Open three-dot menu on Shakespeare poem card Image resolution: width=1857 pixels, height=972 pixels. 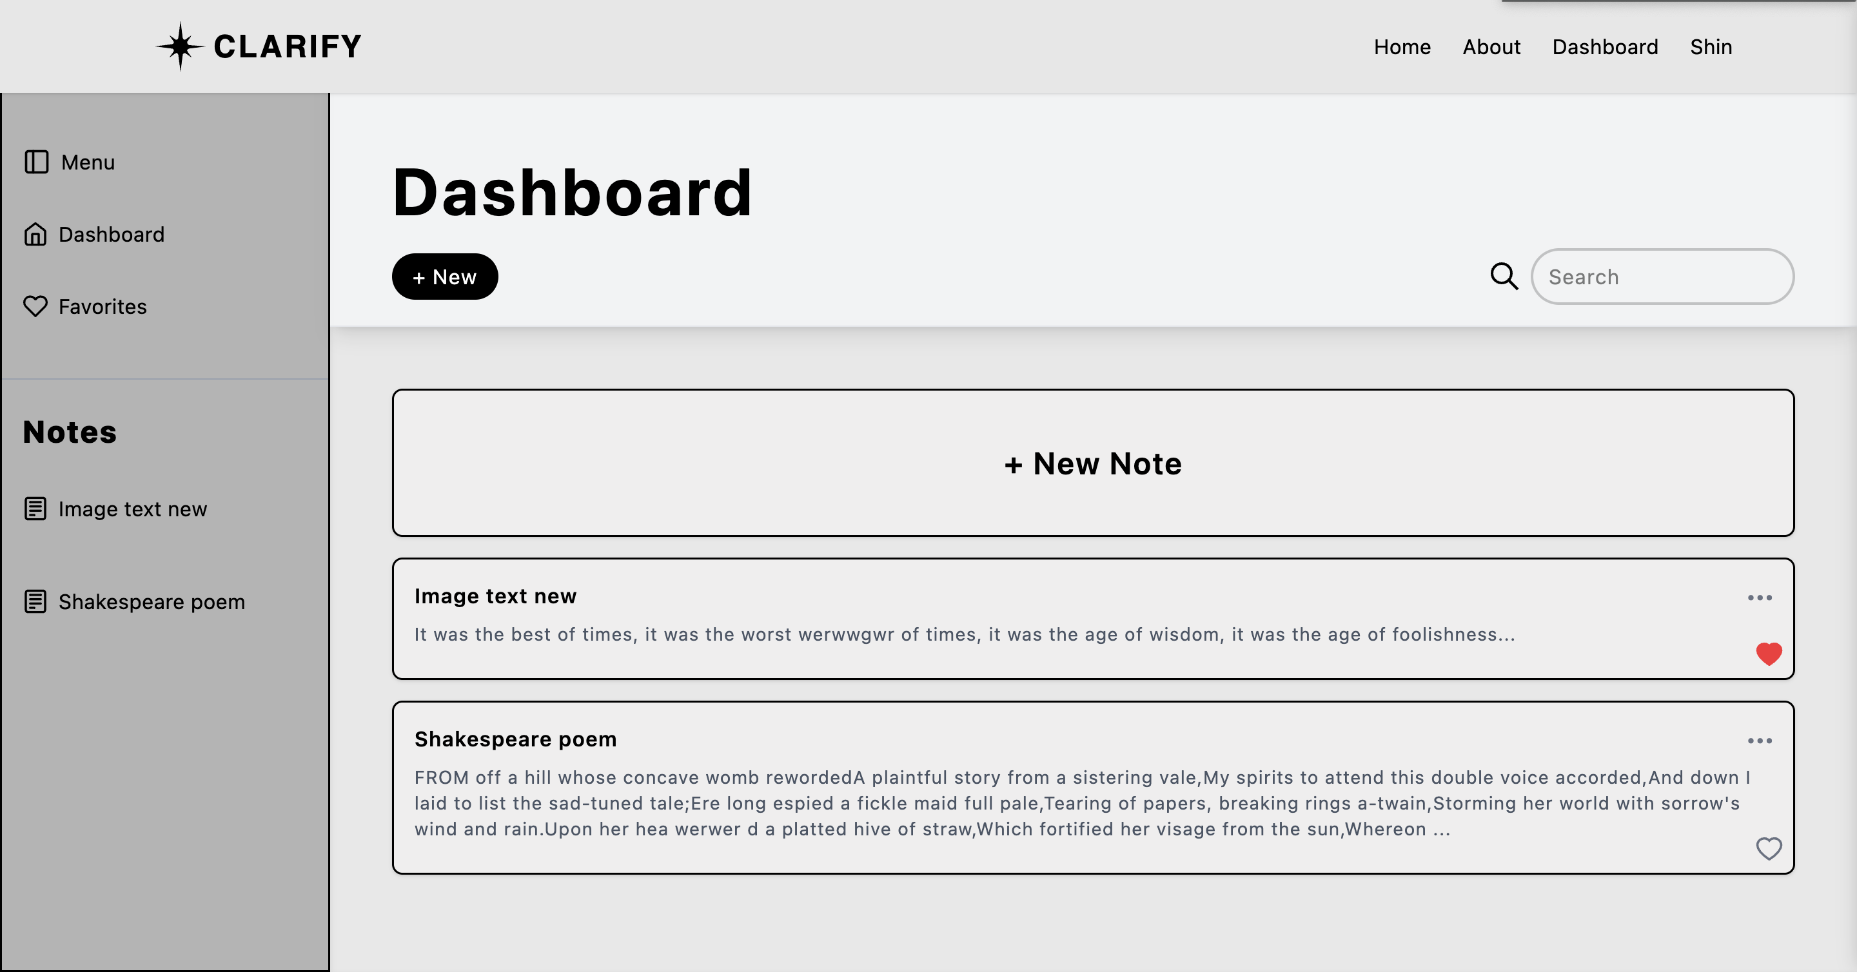click(x=1759, y=741)
